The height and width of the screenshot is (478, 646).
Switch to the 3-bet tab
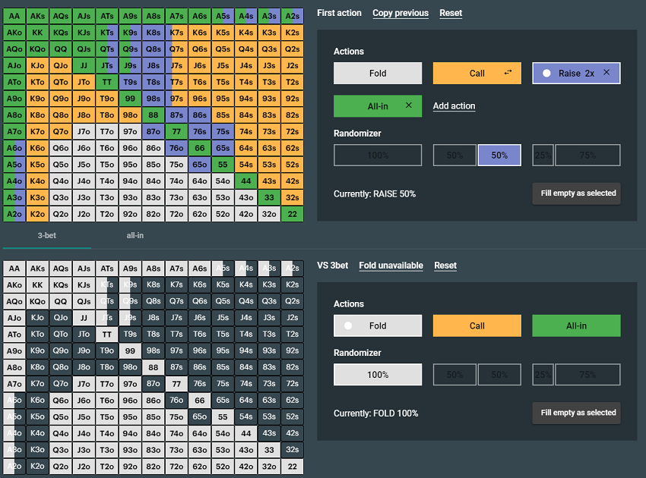47,235
